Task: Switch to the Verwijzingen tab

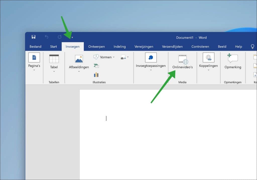Action: [x=144, y=46]
